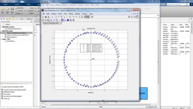Switch to MATLAB APPS ribbon tab
This screenshot has width=193, height=109.
tap(28, 5)
